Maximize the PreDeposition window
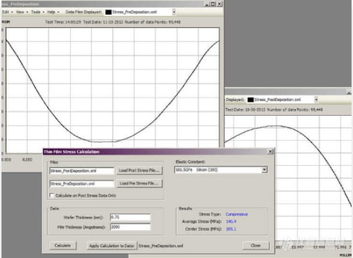 (213, 4)
